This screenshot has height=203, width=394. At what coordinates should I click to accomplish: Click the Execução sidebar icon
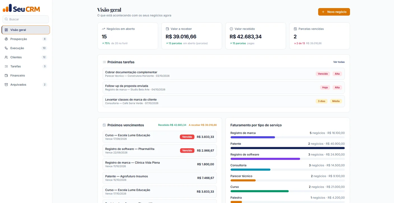tap(6, 48)
